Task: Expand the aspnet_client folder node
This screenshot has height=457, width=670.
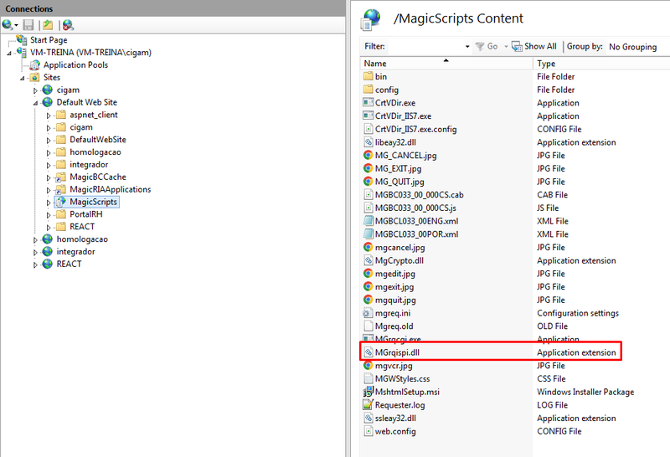Action: click(49, 116)
